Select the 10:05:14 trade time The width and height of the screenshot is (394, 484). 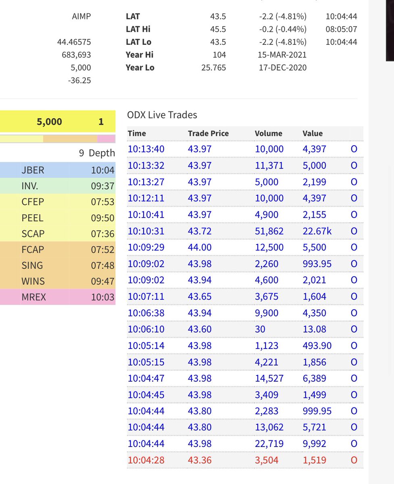click(x=146, y=346)
